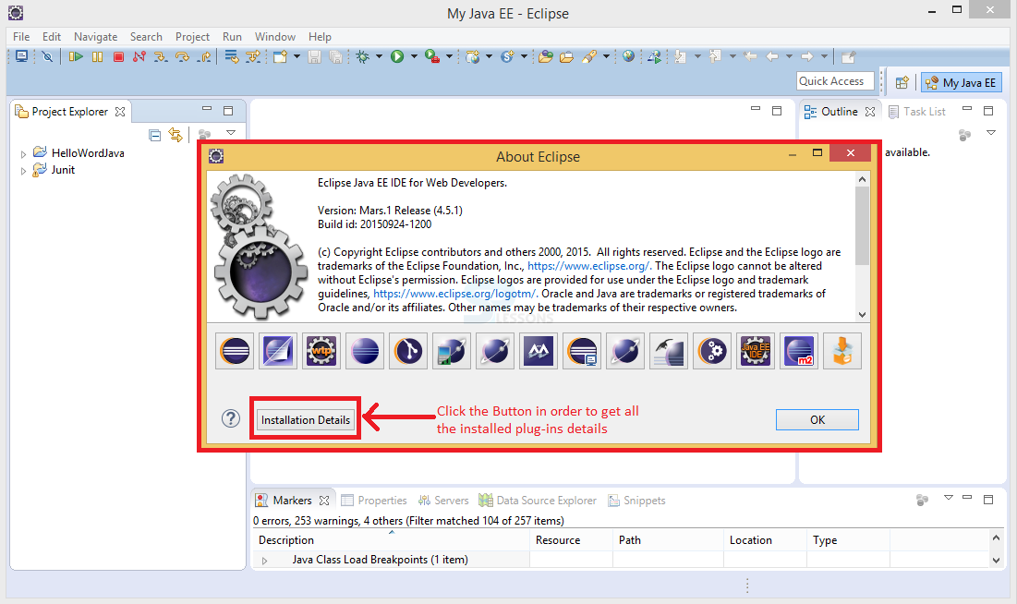Click the Java EE IDE plug-in icon
Screen dimensions: 1017x604
tap(756, 351)
